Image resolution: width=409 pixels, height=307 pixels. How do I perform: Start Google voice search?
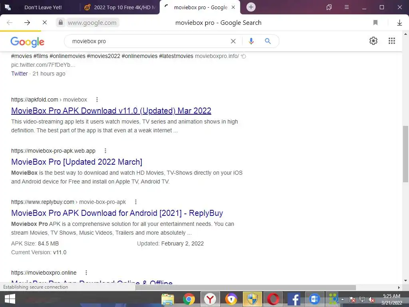click(x=251, y=41)
